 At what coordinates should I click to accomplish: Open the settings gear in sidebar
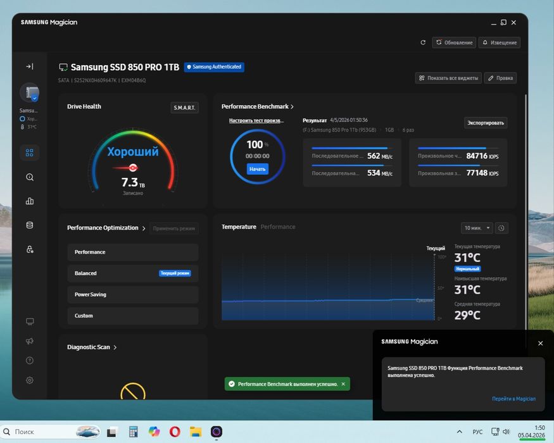30,380
